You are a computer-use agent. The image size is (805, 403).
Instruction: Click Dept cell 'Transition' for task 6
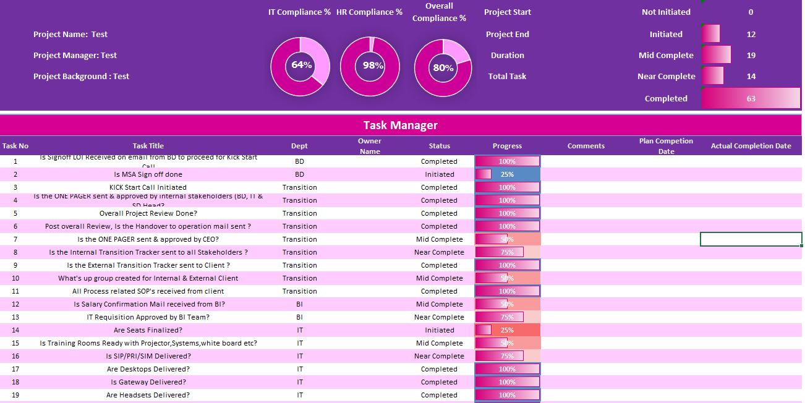(x=300, y=226)
